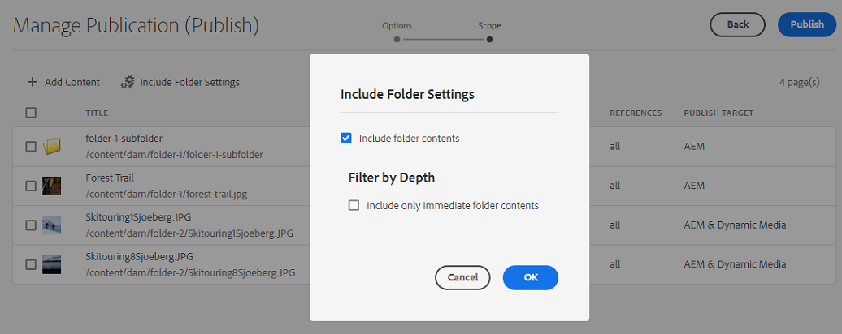842x334 pixels.
Task: Select the folder-1-subfolder row checkbox
Action: [x=31, y=147]
